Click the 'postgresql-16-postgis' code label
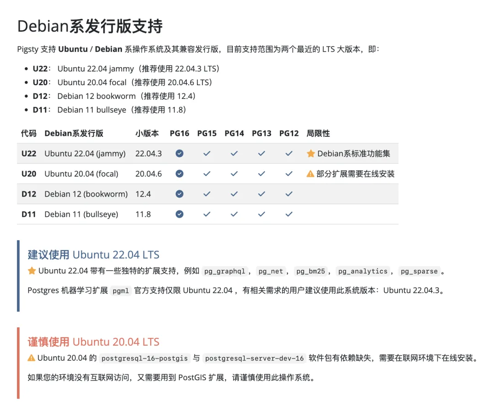This screenshot has height=406, width=497. pyautogui.click(x=144, y=359)
